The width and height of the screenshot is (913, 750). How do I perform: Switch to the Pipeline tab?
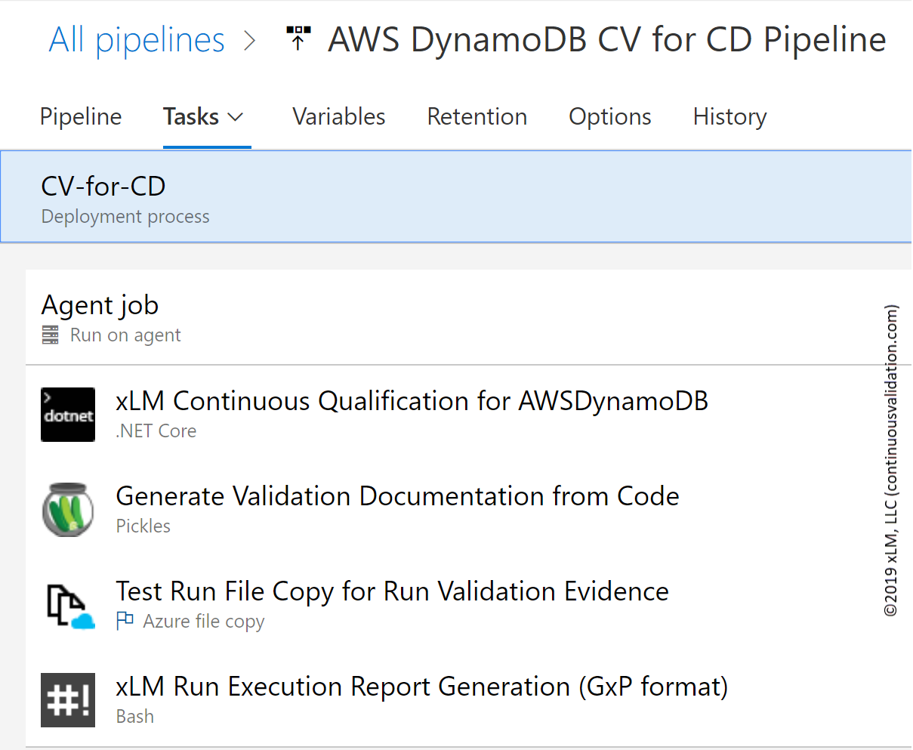pos(81,116)
